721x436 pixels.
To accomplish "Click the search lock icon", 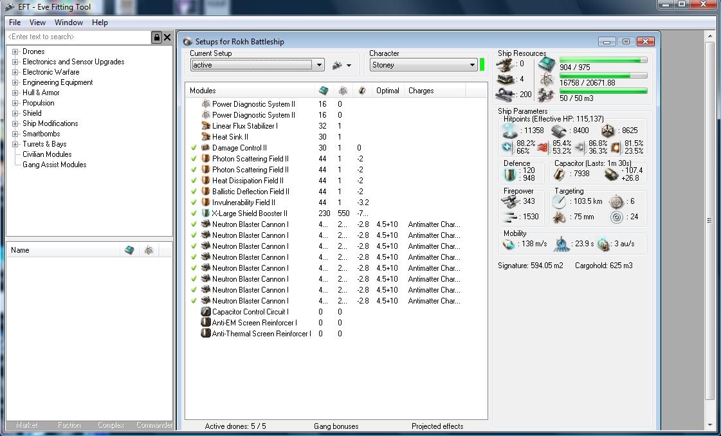I will (x=156, y=37).
